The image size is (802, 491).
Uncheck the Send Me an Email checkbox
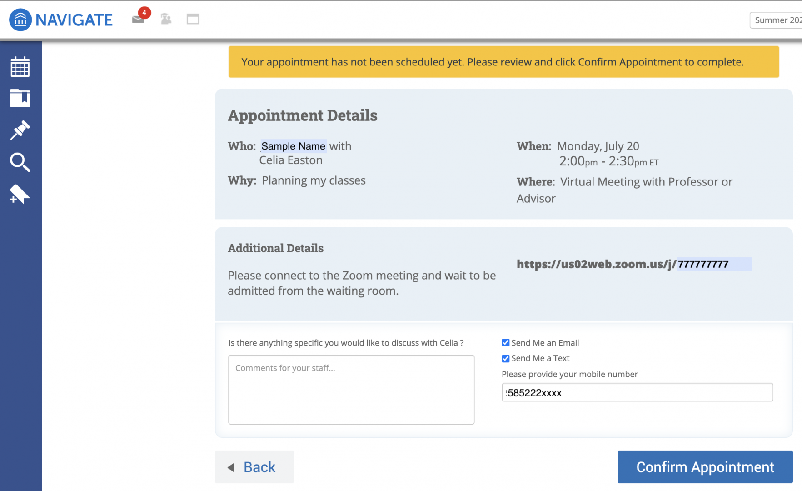505,343
